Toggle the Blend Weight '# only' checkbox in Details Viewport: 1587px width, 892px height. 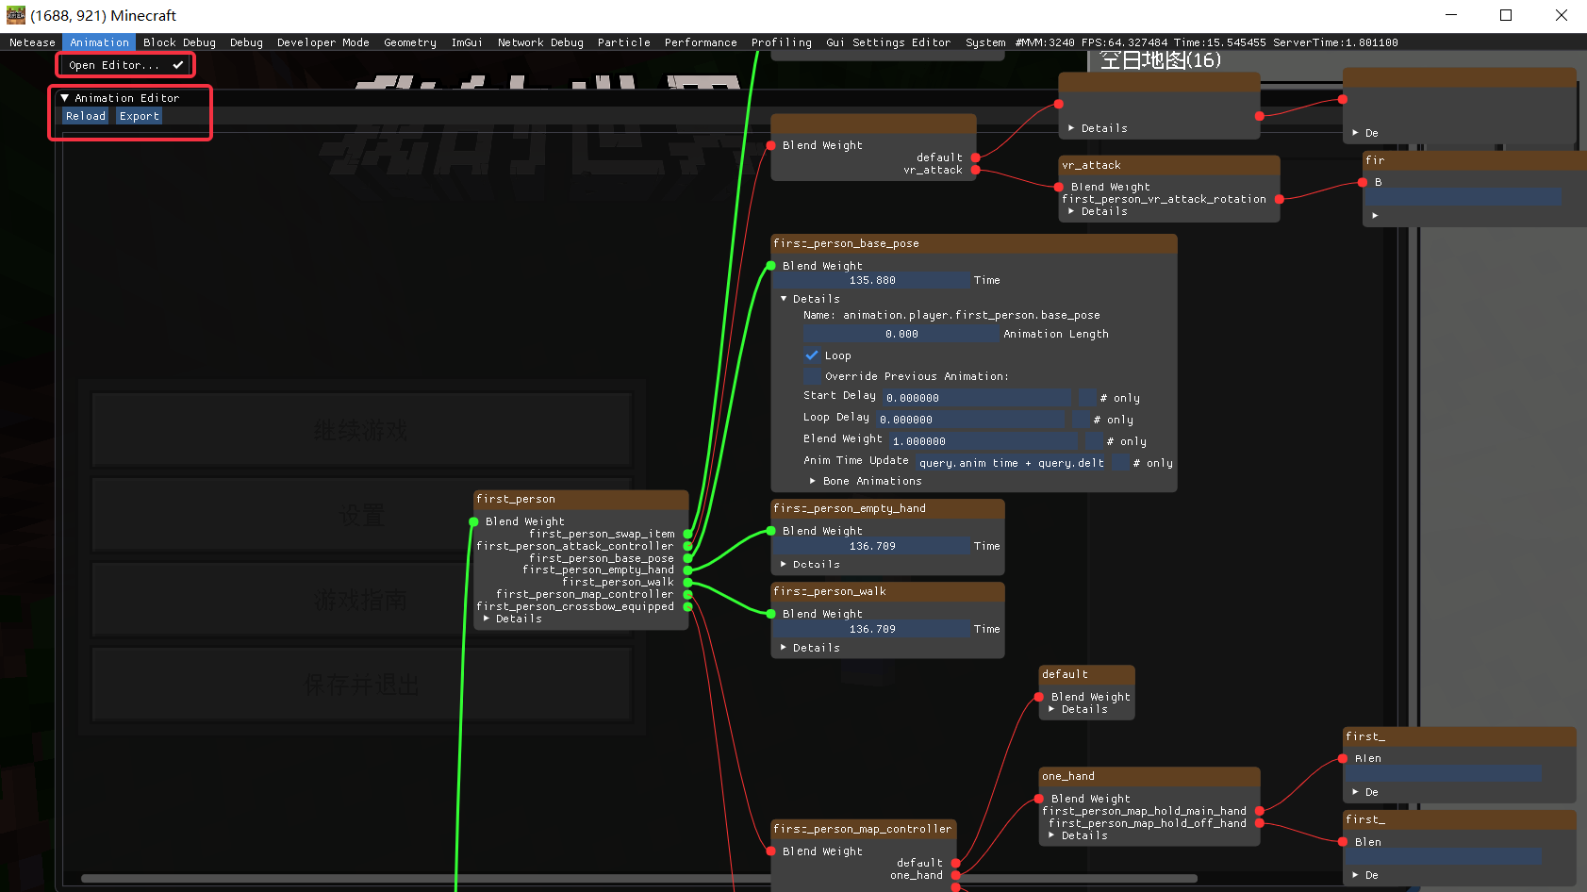[x=1094, y=441]
